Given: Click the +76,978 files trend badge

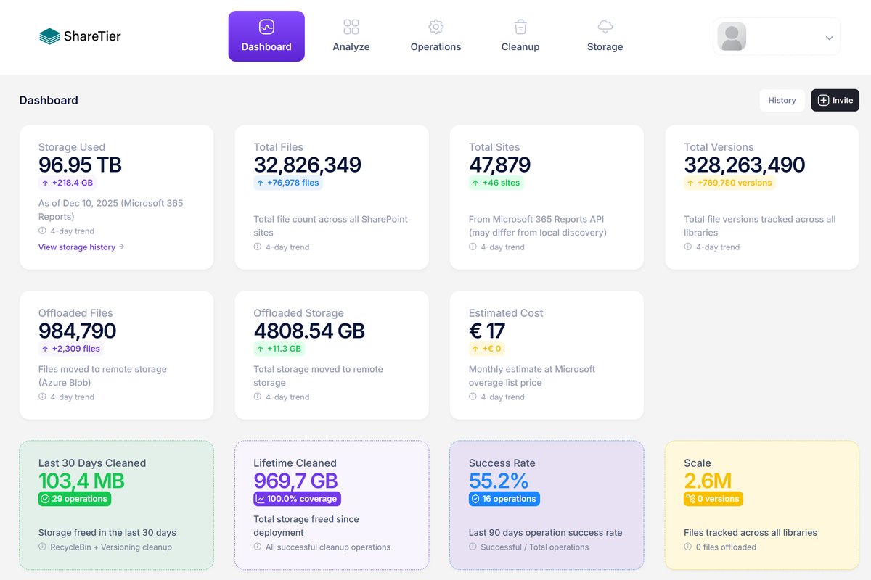Looking at the screenshot, I should (289, 183).
